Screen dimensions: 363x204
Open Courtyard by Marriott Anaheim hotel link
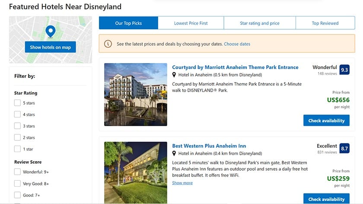coord(235,67)
